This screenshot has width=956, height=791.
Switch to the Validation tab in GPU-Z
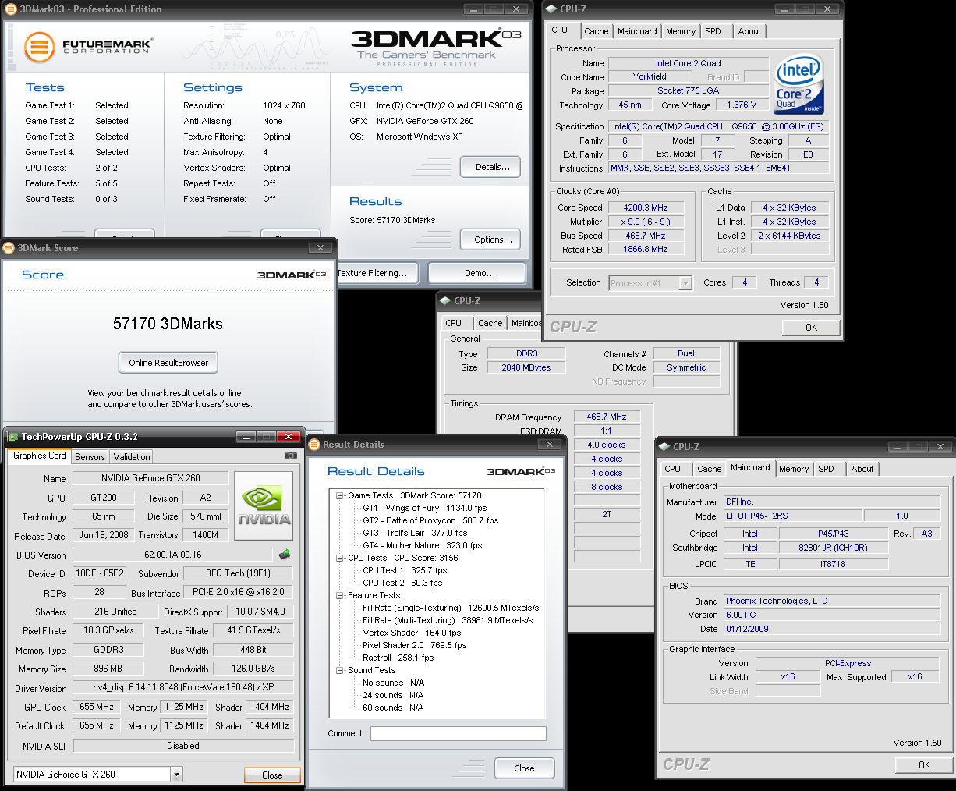[x=132, y=457]
